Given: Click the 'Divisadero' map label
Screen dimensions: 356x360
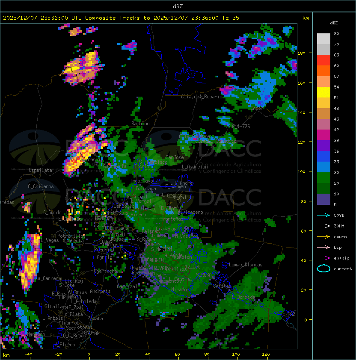Looking at the screenshot, I should coord(190,212).
